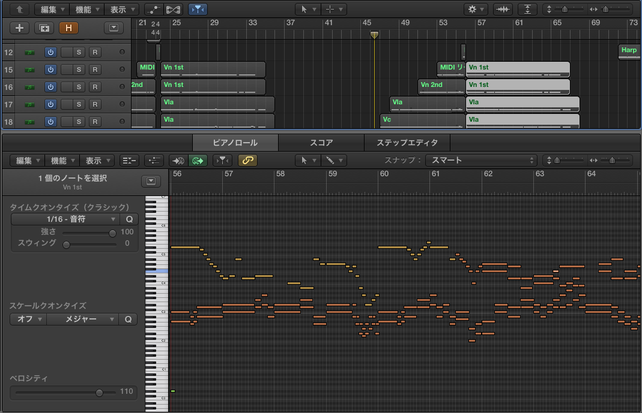Open the piano roll 機能 menu
Image resolution: width=642 pixels, height=413 pixels.
coord(62,161)
